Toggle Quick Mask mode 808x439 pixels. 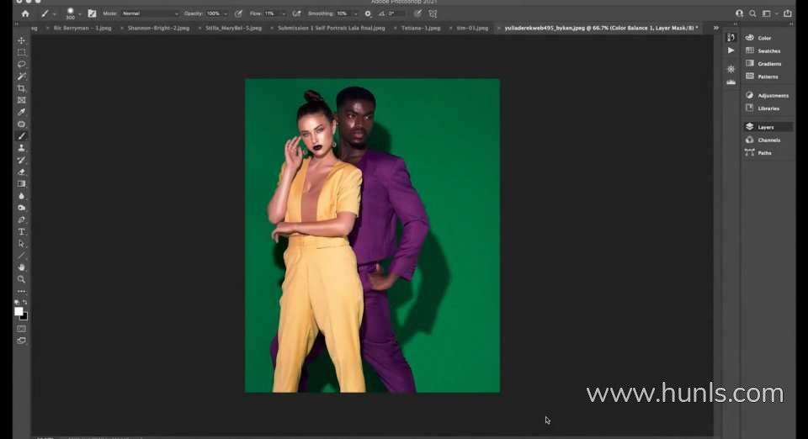click(21, 328)
